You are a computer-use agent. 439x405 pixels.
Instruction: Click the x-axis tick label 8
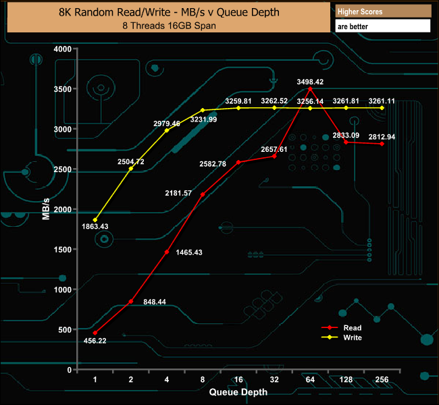203,379
